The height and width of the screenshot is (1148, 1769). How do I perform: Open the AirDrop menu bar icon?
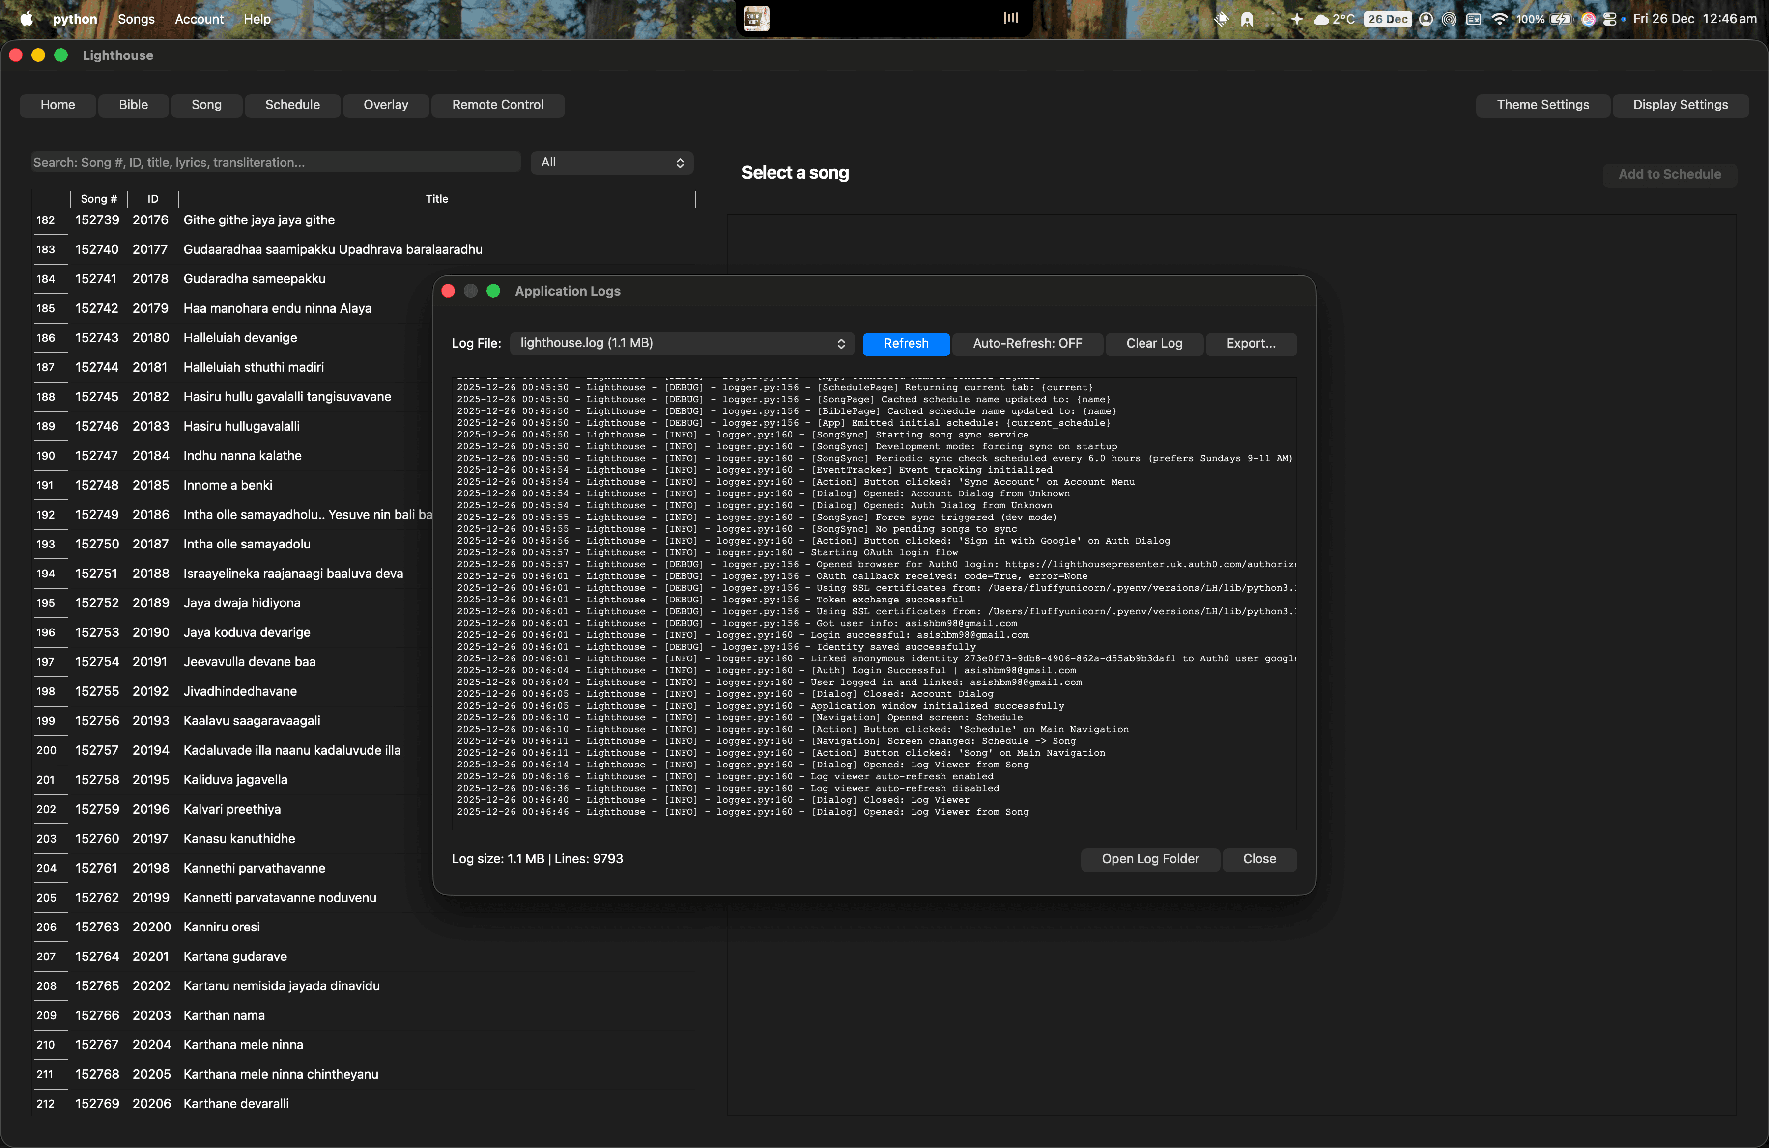coord(1449,19)
